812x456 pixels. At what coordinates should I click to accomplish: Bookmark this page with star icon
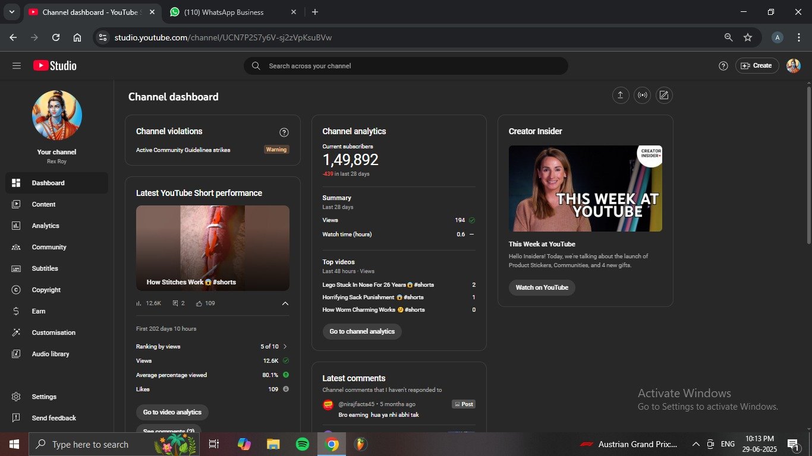[748, 37]
